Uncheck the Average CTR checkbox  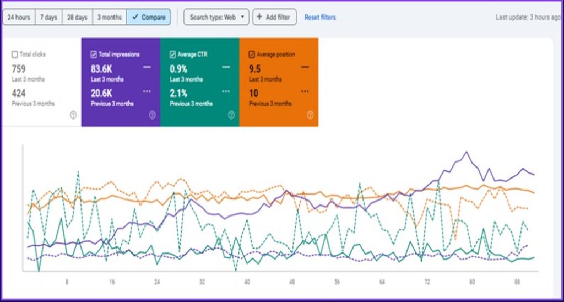(173, 55)
